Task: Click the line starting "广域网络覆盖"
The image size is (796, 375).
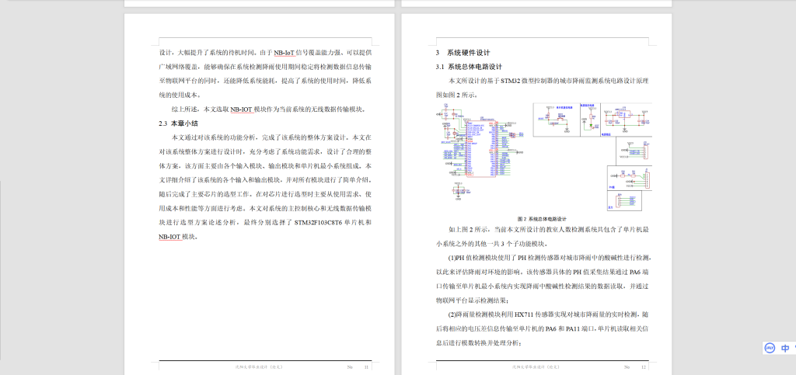Action: pos(266,67)
